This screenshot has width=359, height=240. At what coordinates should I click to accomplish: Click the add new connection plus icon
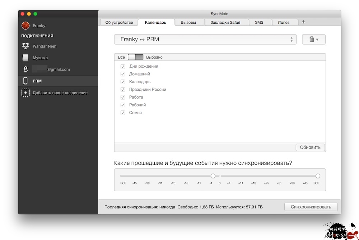point(25,92)
